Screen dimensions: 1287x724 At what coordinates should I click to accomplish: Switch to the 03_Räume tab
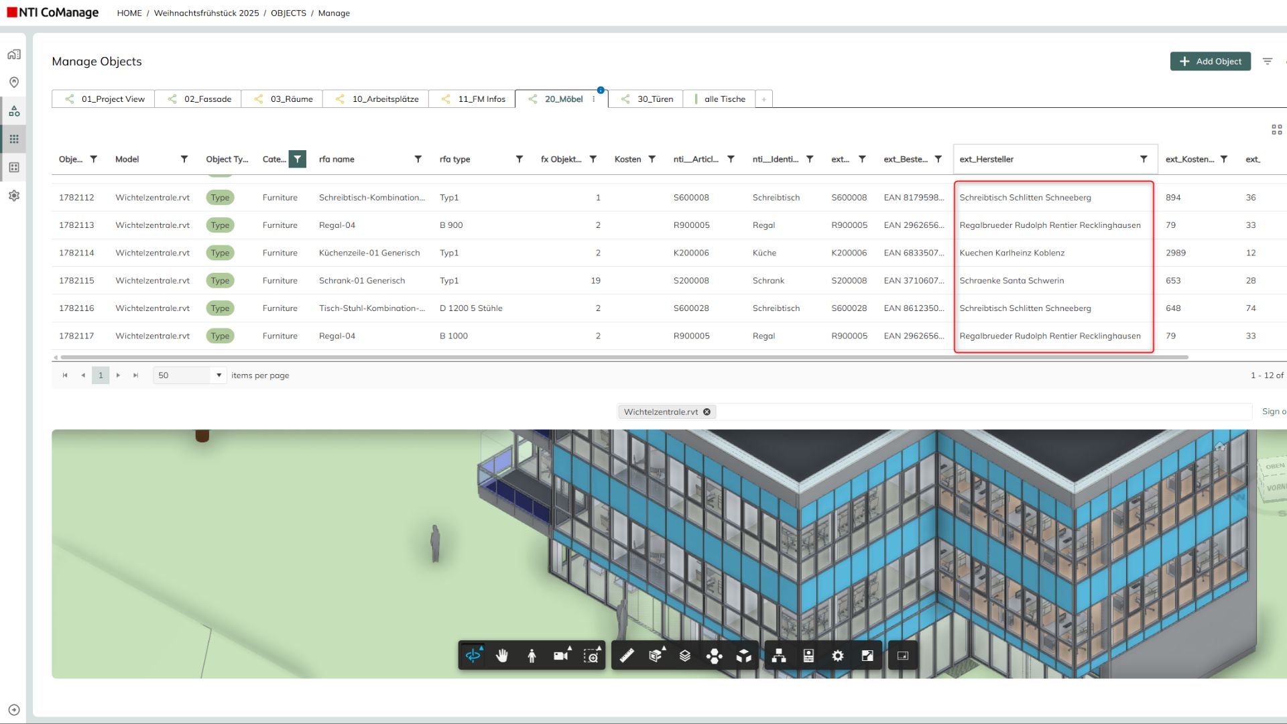point(291,99)
